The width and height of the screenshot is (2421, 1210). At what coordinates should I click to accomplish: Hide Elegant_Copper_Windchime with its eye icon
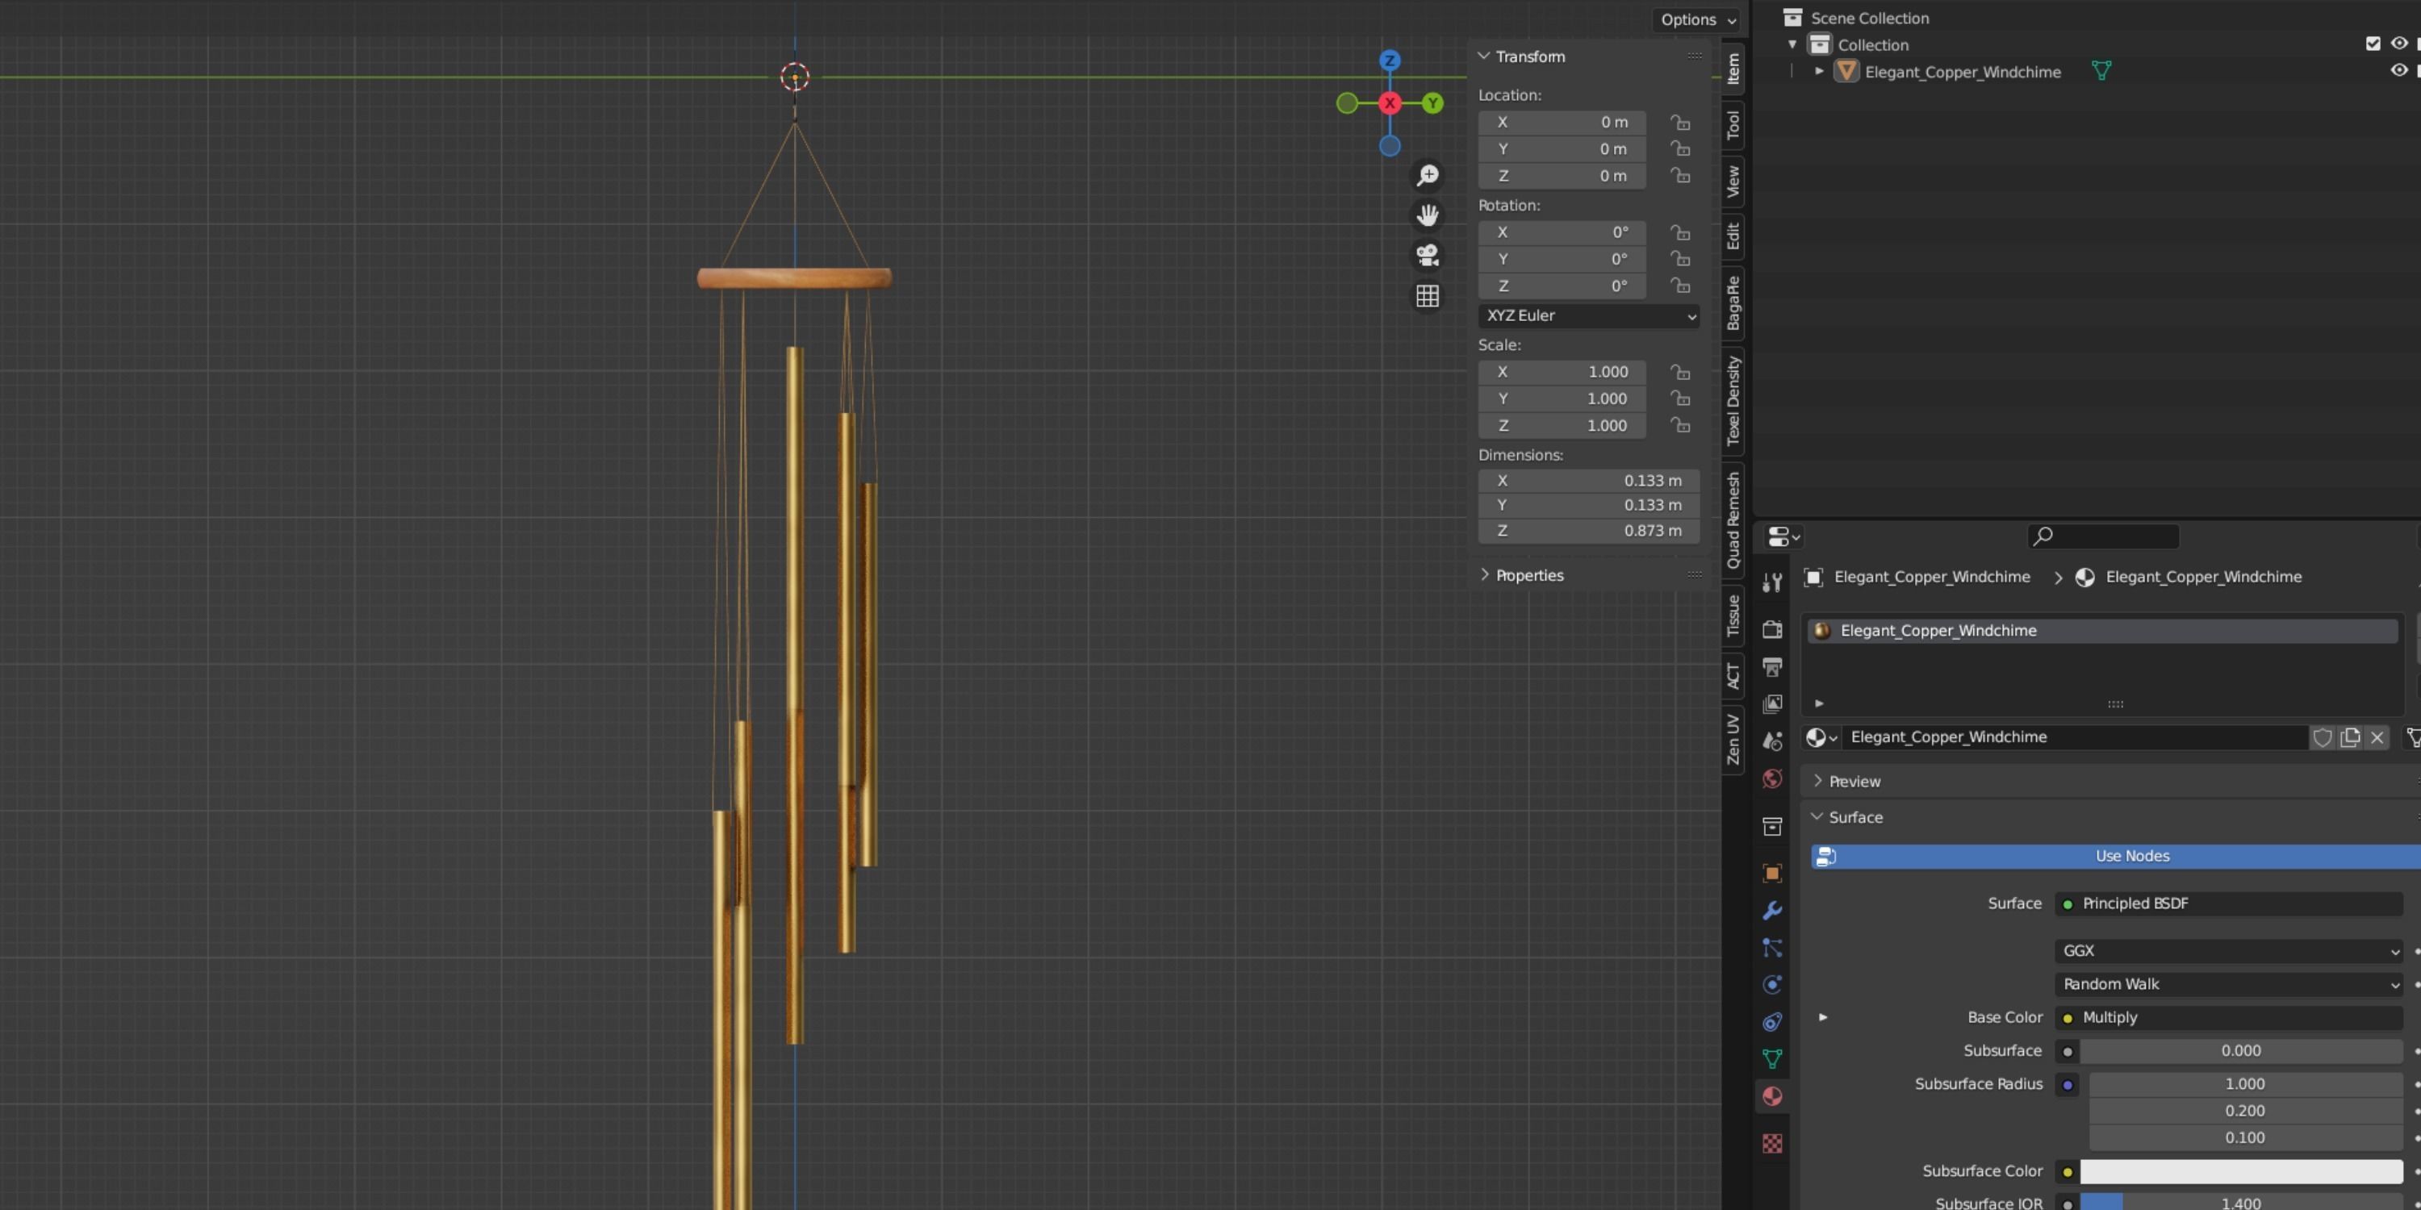pyautogui.click(x=2398, y=72)
